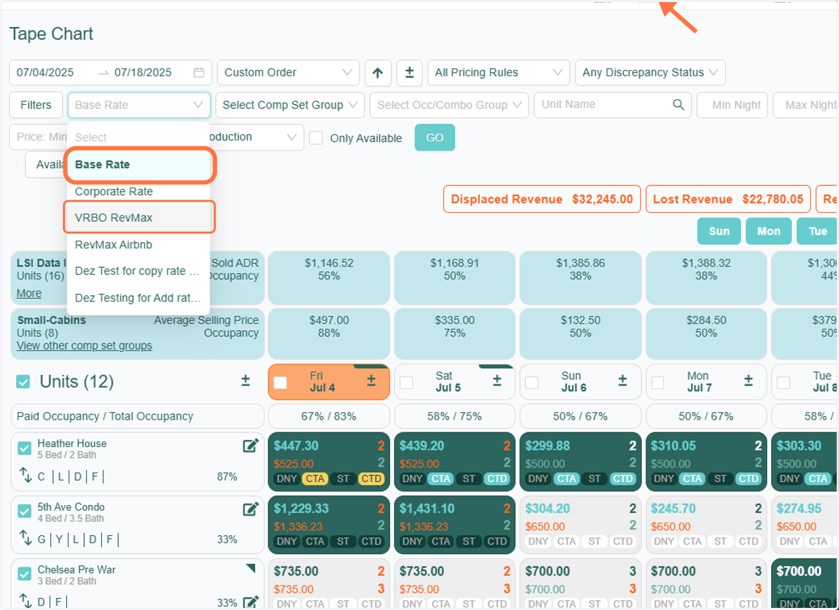Click the start date 07/04/2025 field
Screen dimensions: 839x610
pos(45,73)
